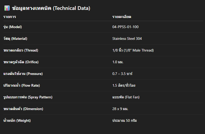Select the Material row label
Image resolution: width=205 pixels, height=134 pixels.
15,39
